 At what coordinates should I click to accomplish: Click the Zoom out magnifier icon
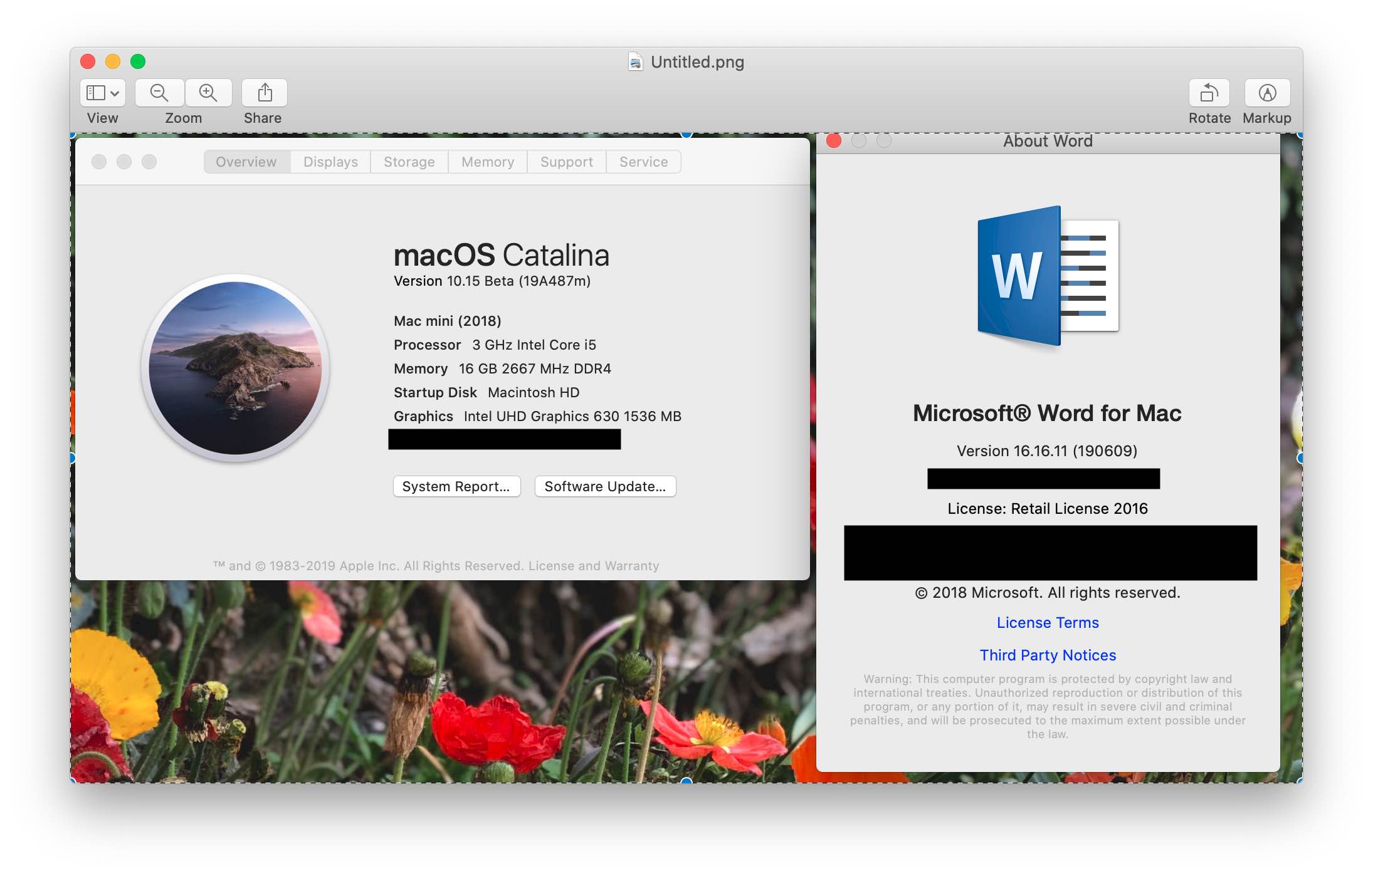click(x=159, y=93)
